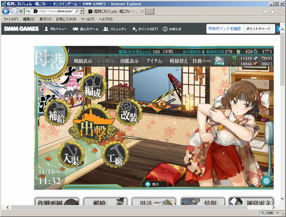The height and width of the screenshot is (217, 286).
Task: Click the horizontal scrollbar right arrow
Action: coord(273,207)
